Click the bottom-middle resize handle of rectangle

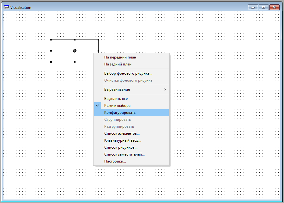[x=75, y=62]
